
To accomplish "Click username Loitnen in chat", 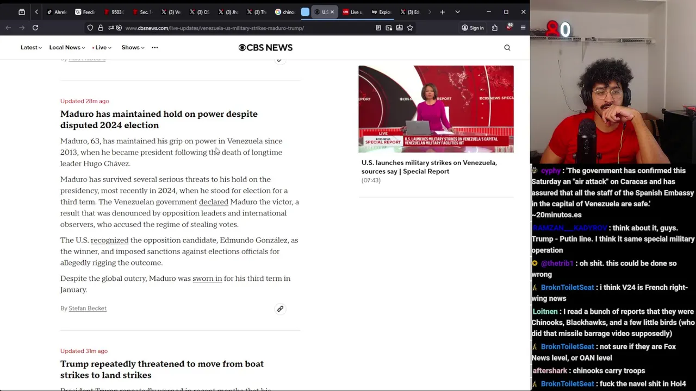I will click(x=545, y=312).
